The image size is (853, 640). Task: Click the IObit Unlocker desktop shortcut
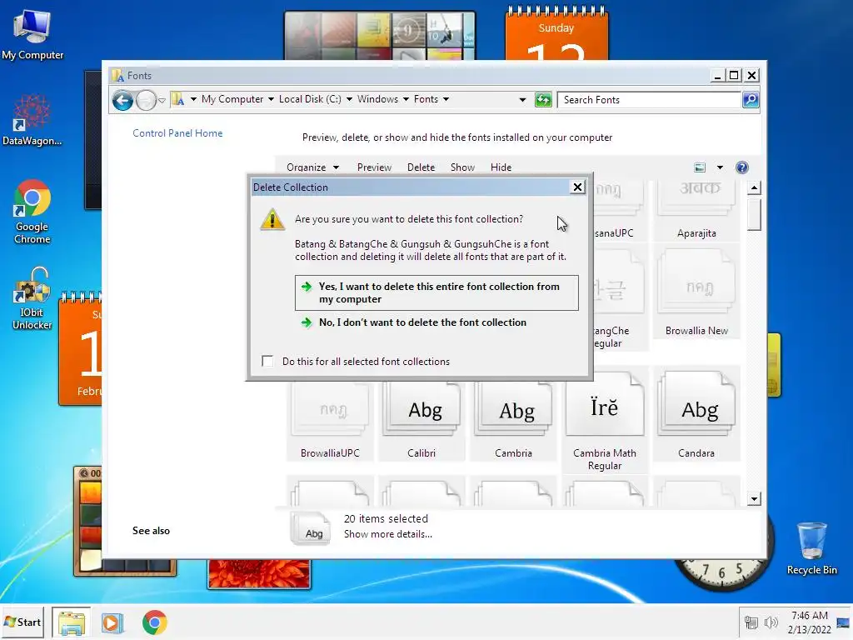(x=32, y=298)
